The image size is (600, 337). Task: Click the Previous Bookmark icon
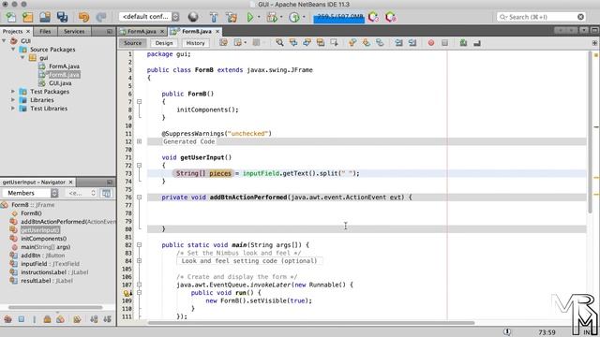tap(352, 43)
